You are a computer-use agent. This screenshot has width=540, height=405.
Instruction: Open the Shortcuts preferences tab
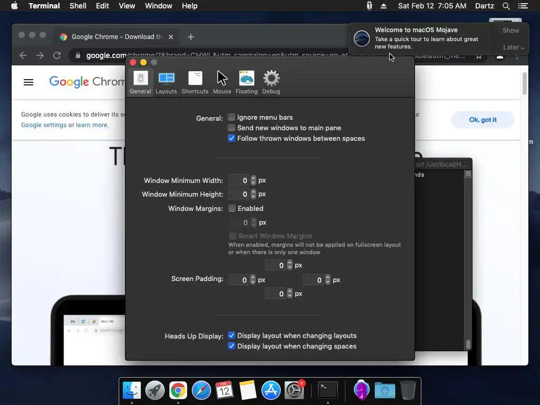(195, 82)
